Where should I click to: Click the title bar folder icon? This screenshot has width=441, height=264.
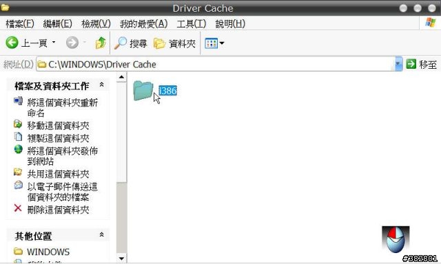5,8
